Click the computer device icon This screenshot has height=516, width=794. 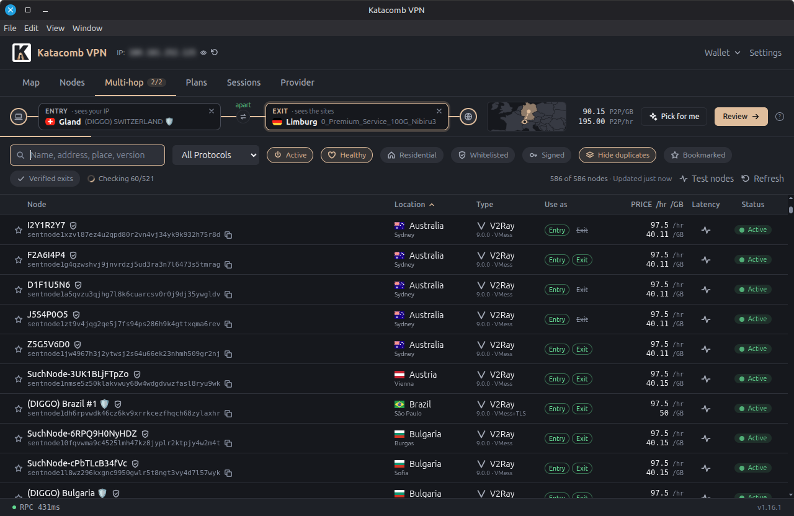coord(19,116)
